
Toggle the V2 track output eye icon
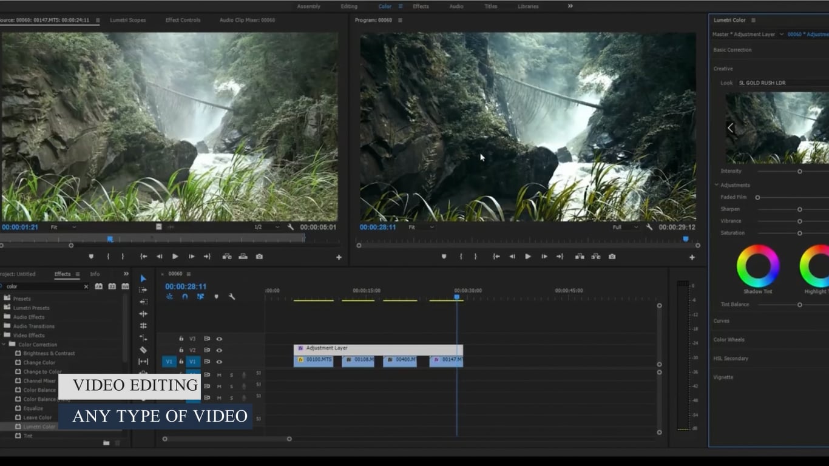(x=220, y=350)
